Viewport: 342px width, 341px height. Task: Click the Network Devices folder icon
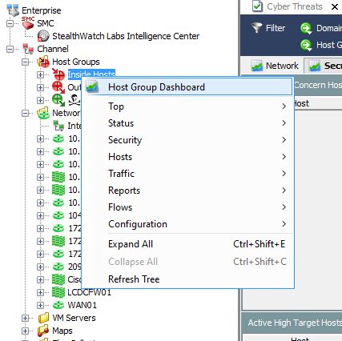(43, 113)
